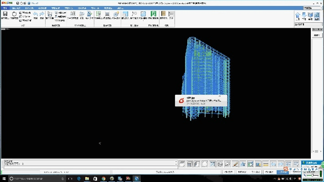The width and height of the screenshot is (324, 182).
Task: Select the highlighted first ribbon tab
Action: pos(5,8)
